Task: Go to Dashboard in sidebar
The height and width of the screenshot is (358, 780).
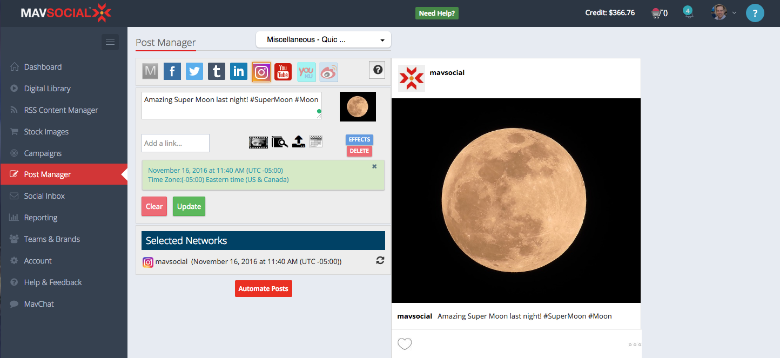Action: (x=43, y=67)
